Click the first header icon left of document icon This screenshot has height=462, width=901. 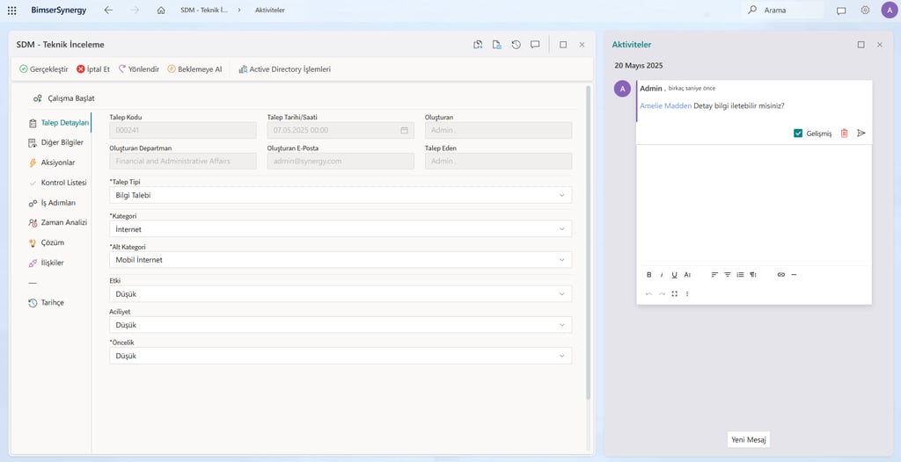[478, 44]
